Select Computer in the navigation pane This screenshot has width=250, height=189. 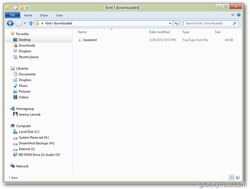click(x=23, y=126)
